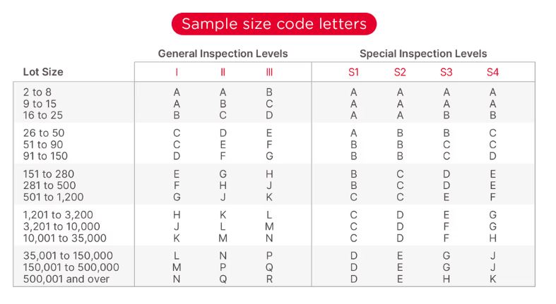
Task: Click code letter K under column S4
Action: tap(492, 279)
